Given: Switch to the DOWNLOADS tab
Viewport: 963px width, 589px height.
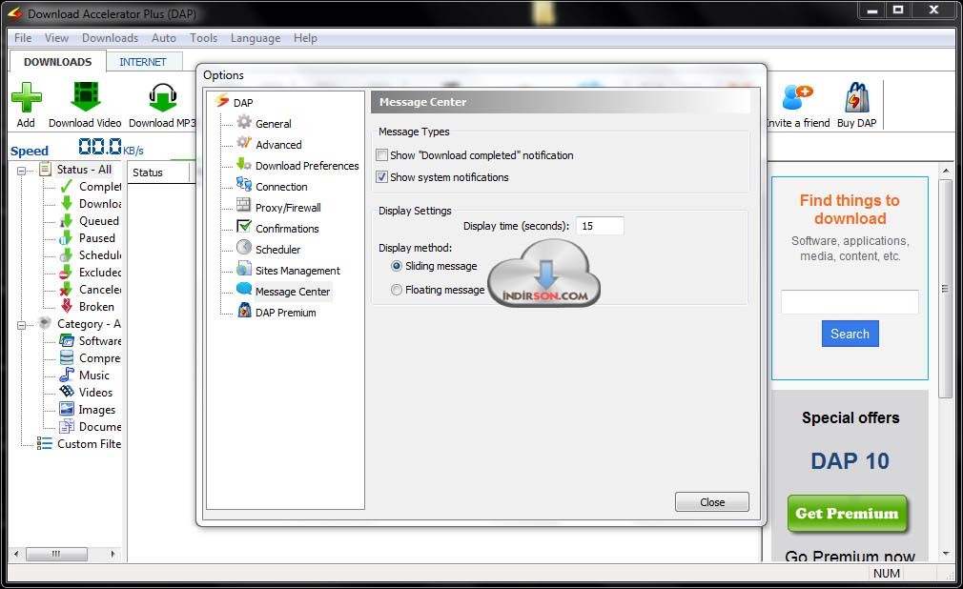Looking at the screenshot, I should [58, 62].
